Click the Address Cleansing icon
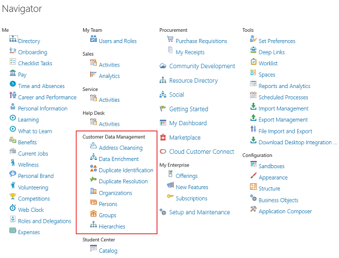 [x=93, y=145]
